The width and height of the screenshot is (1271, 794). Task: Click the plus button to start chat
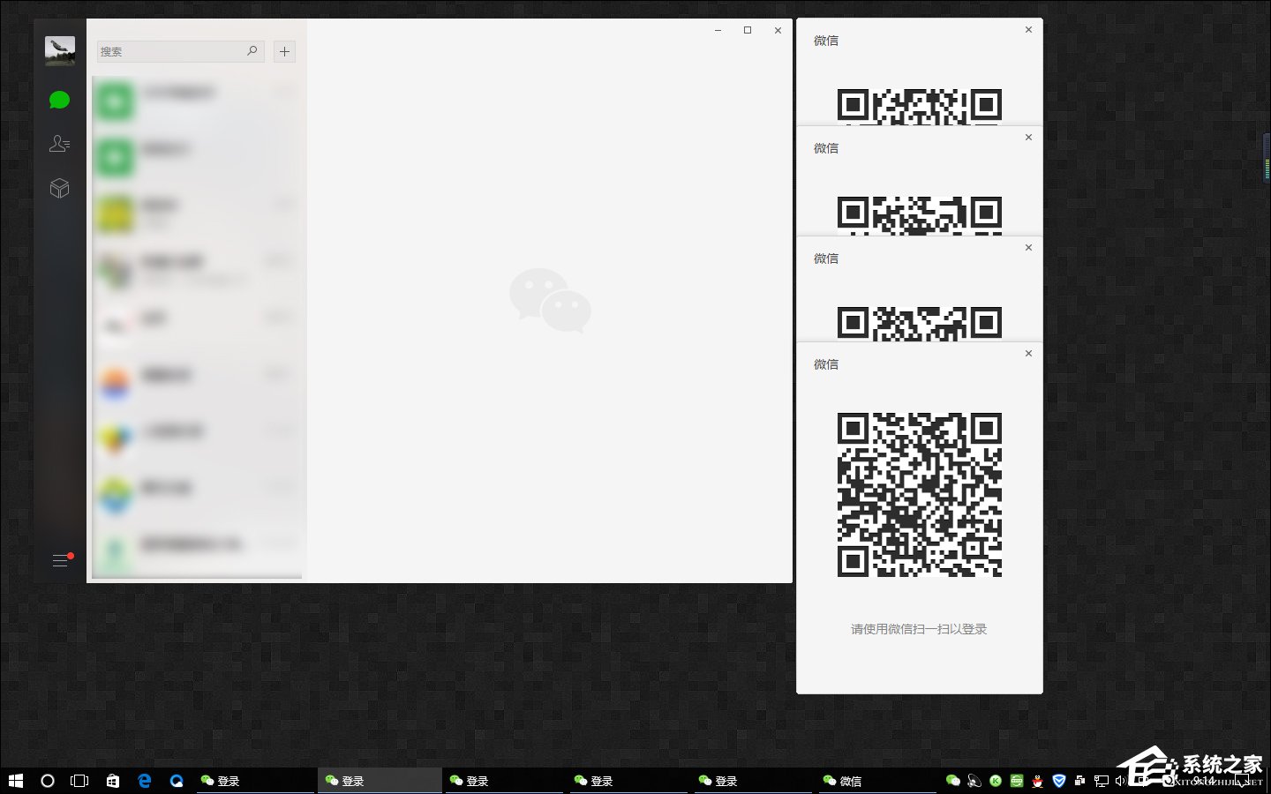click(x=284, y=51)
